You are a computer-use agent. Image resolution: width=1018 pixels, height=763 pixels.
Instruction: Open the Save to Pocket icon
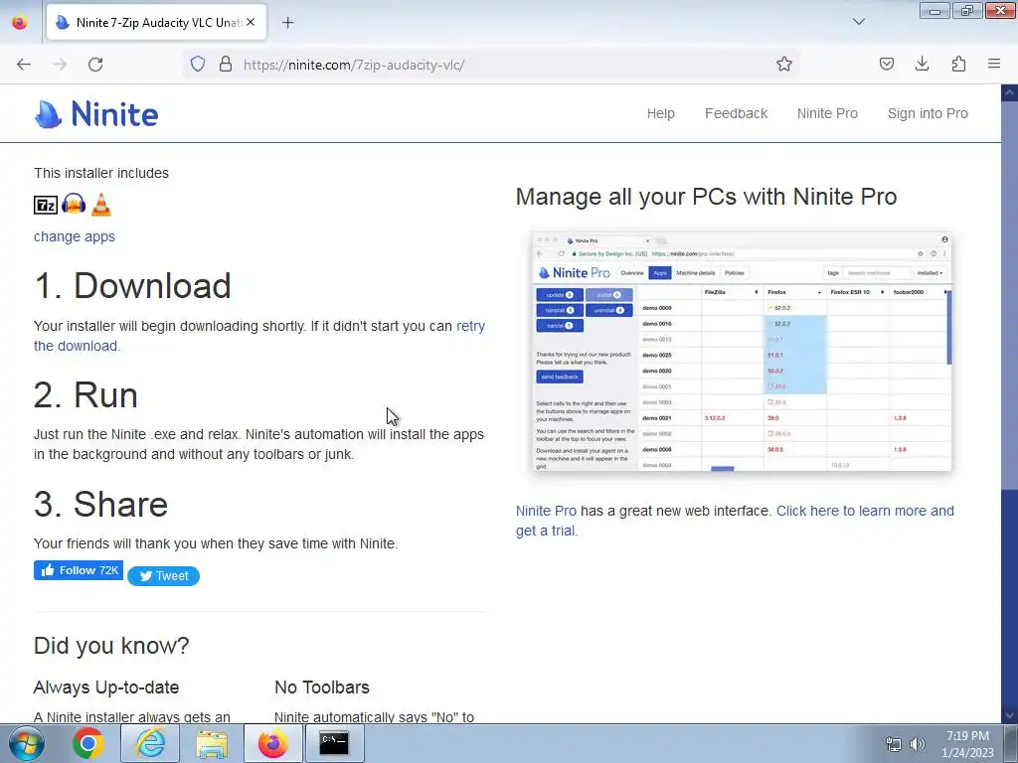(x=887, y=64)
